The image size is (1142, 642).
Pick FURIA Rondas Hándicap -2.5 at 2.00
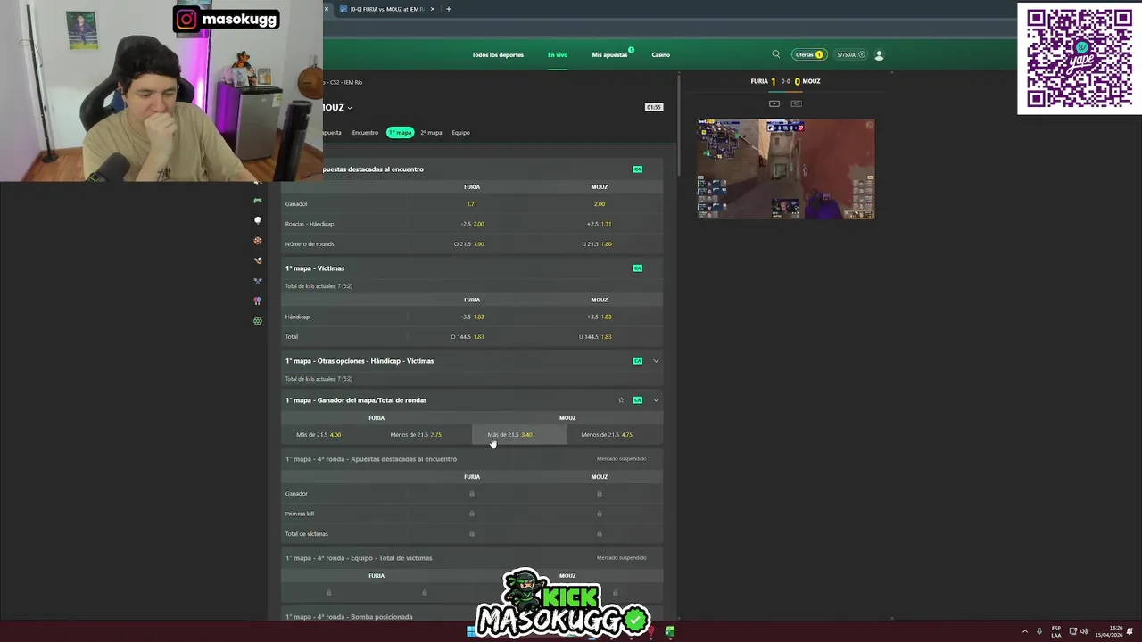click(472, 224)
